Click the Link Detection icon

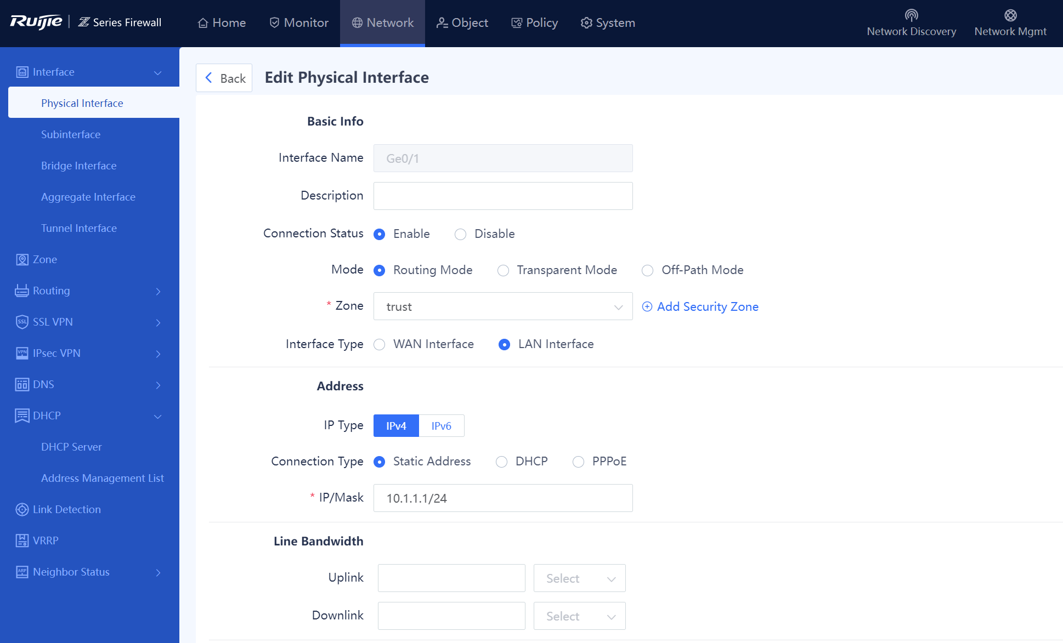tap(22, 509)
